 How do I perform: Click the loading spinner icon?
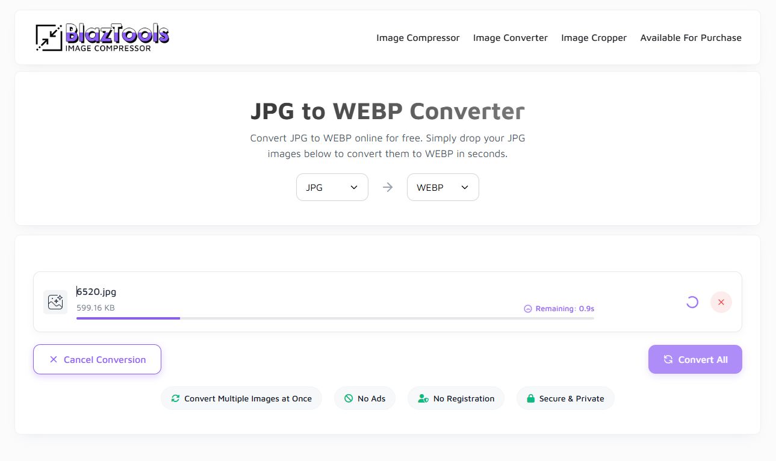(692, 302)
